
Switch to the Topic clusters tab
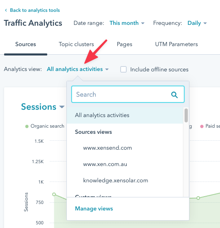click(x=76, y=44)
